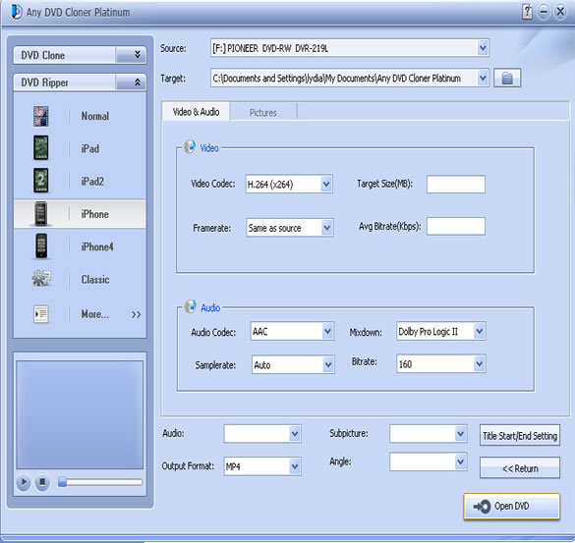Click the Any DVD Cloner app logo
Viewport: 575px width, 543px height.
pyautogui.click(x=17, y=12)
